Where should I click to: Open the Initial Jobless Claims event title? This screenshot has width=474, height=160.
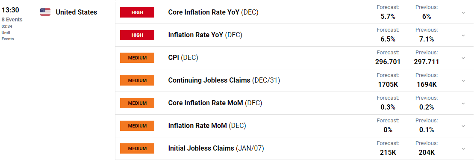click(x=216, y=148)
